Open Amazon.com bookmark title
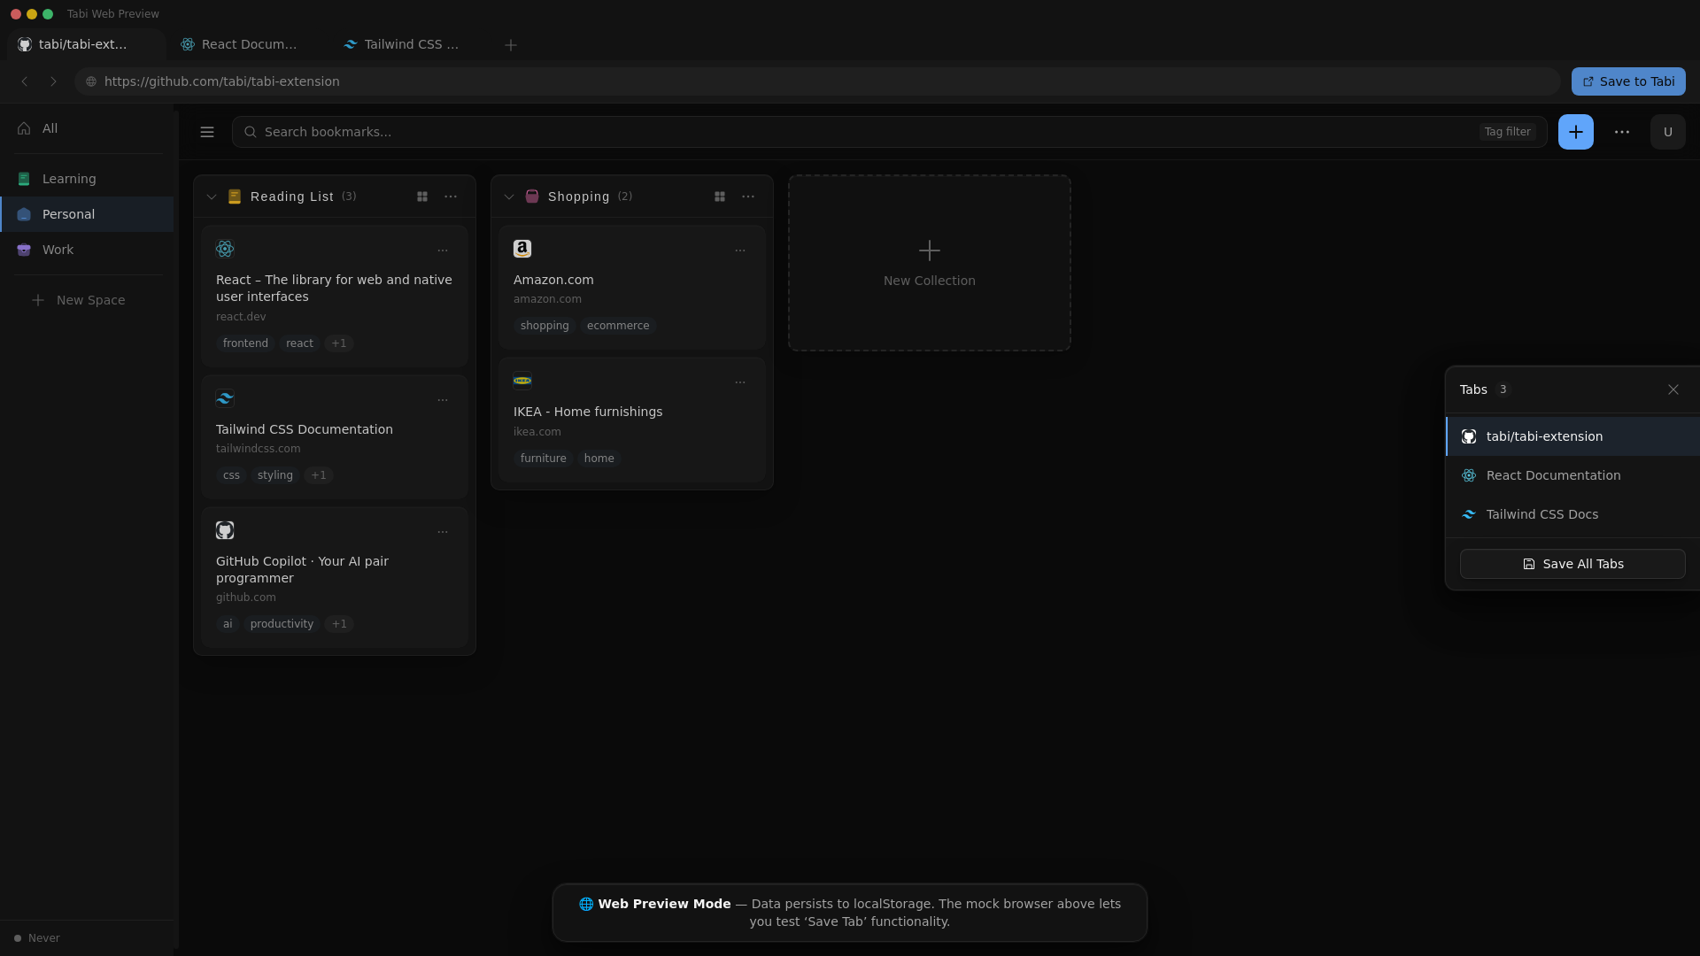Viewport: 1700px width, 956px height. click(x=553, y=280)
